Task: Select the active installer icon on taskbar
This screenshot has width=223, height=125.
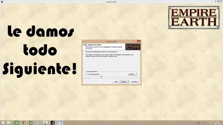Action: point(60,123)
